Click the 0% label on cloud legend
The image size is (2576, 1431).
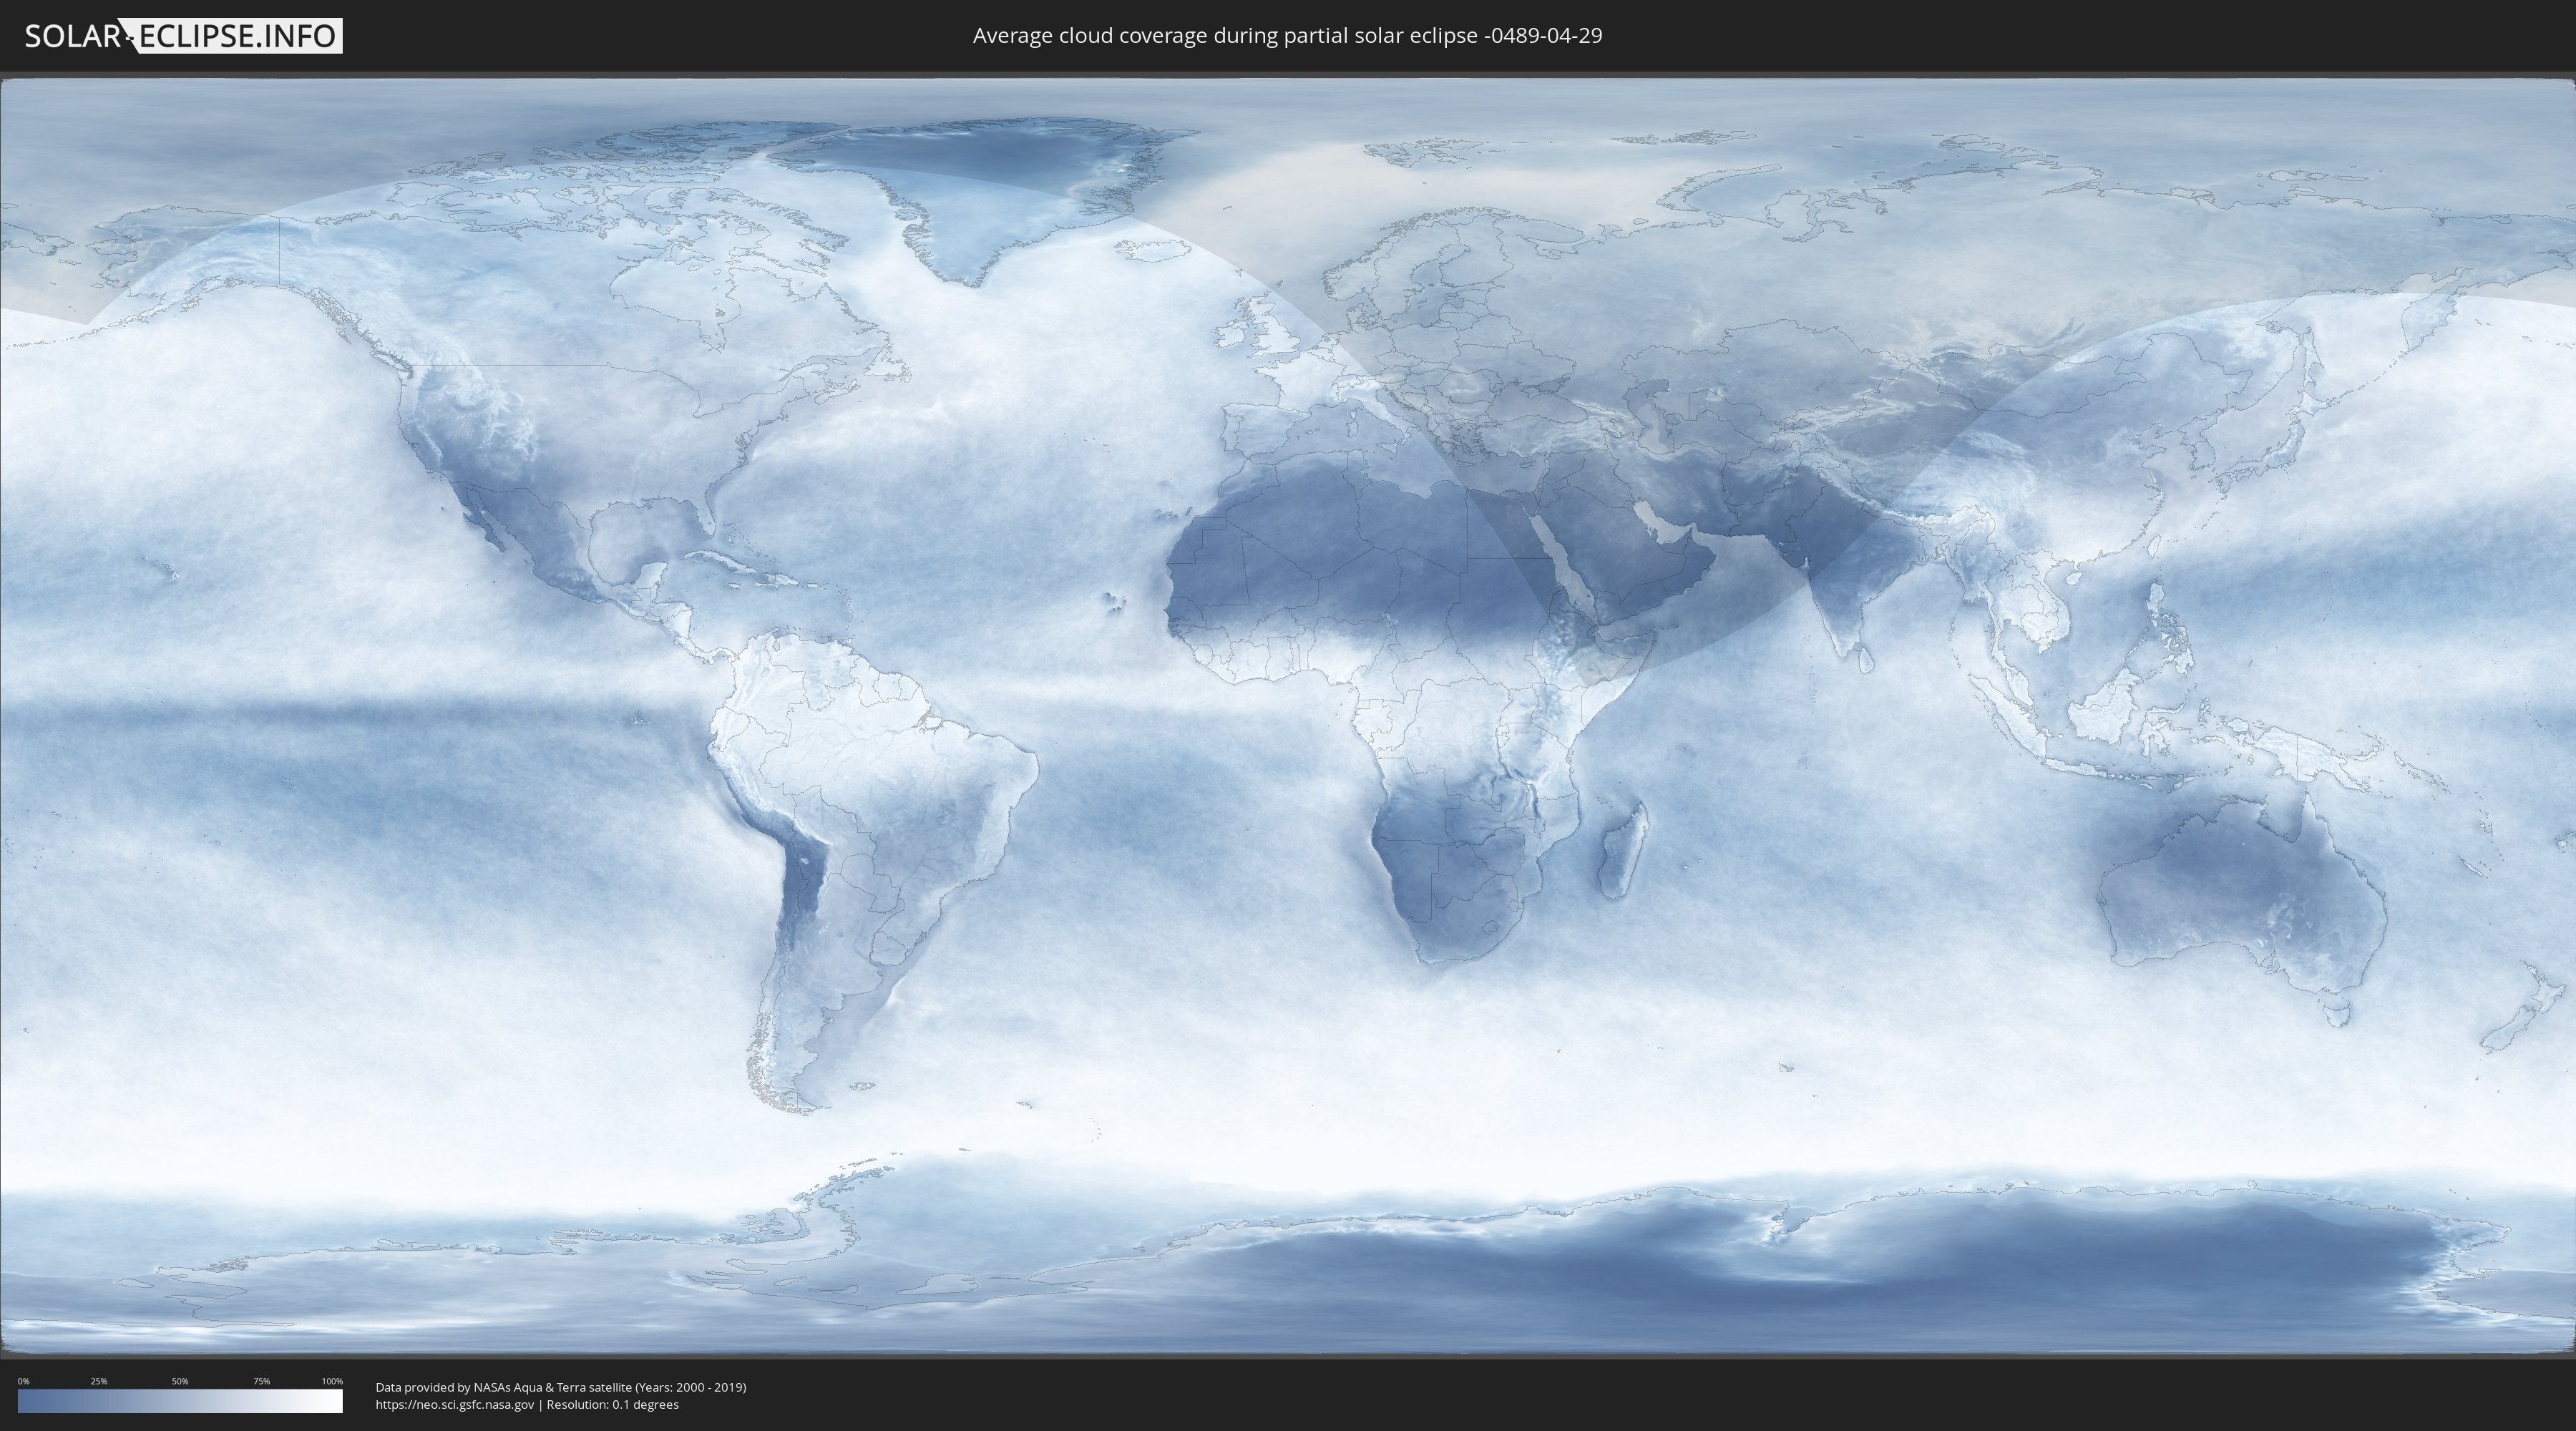point(23,1381)
